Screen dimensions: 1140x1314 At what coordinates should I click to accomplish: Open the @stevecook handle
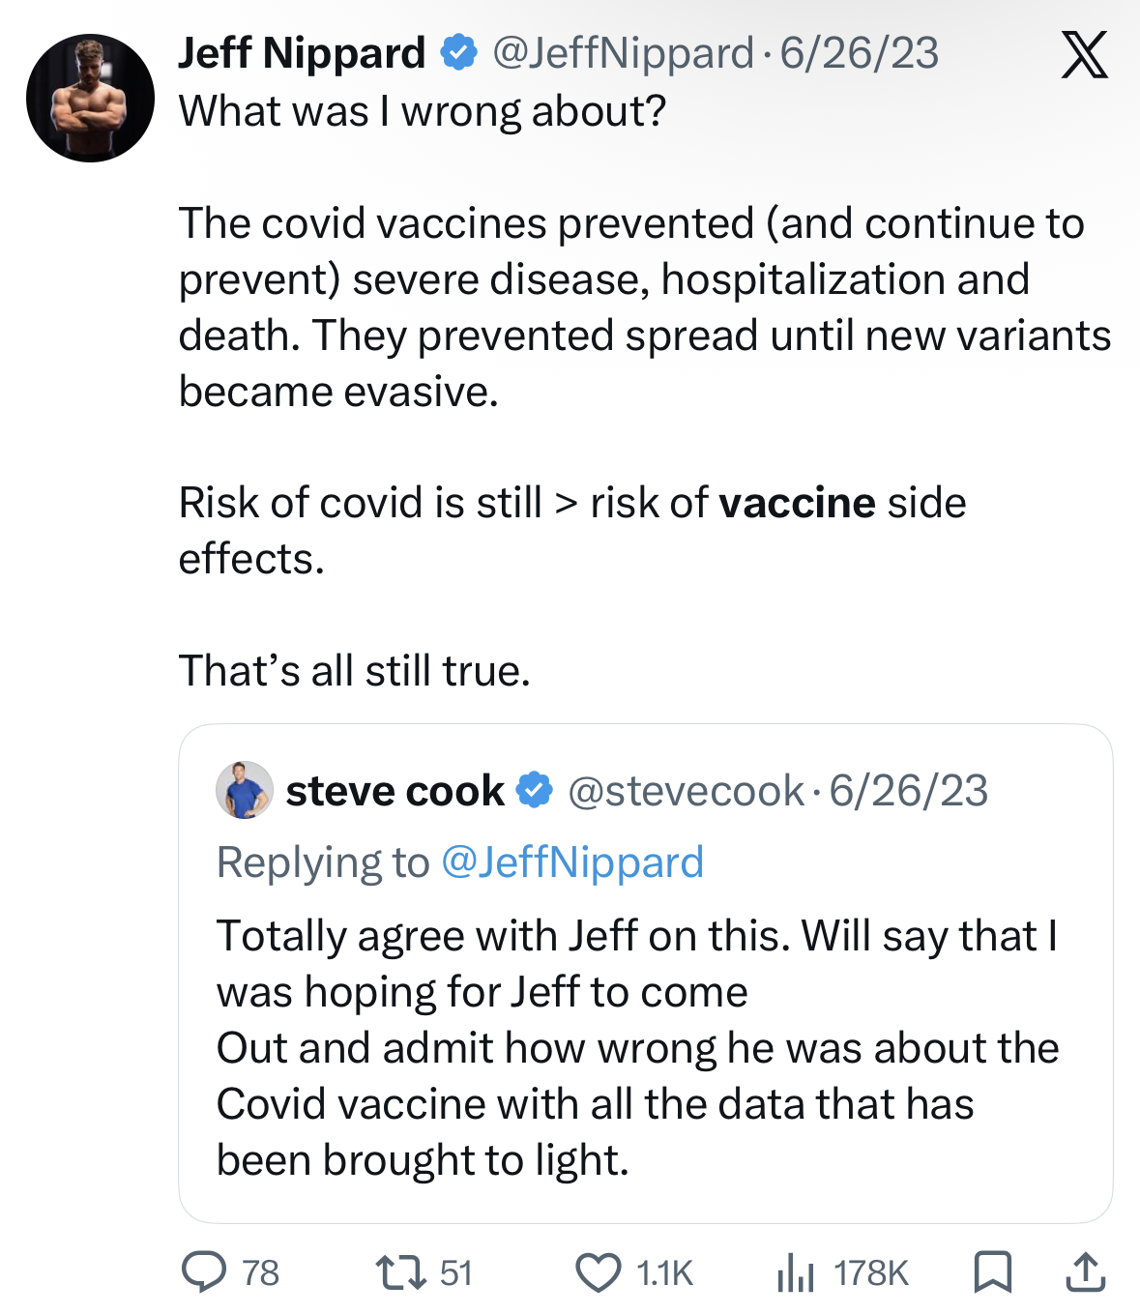pos(686,791)
